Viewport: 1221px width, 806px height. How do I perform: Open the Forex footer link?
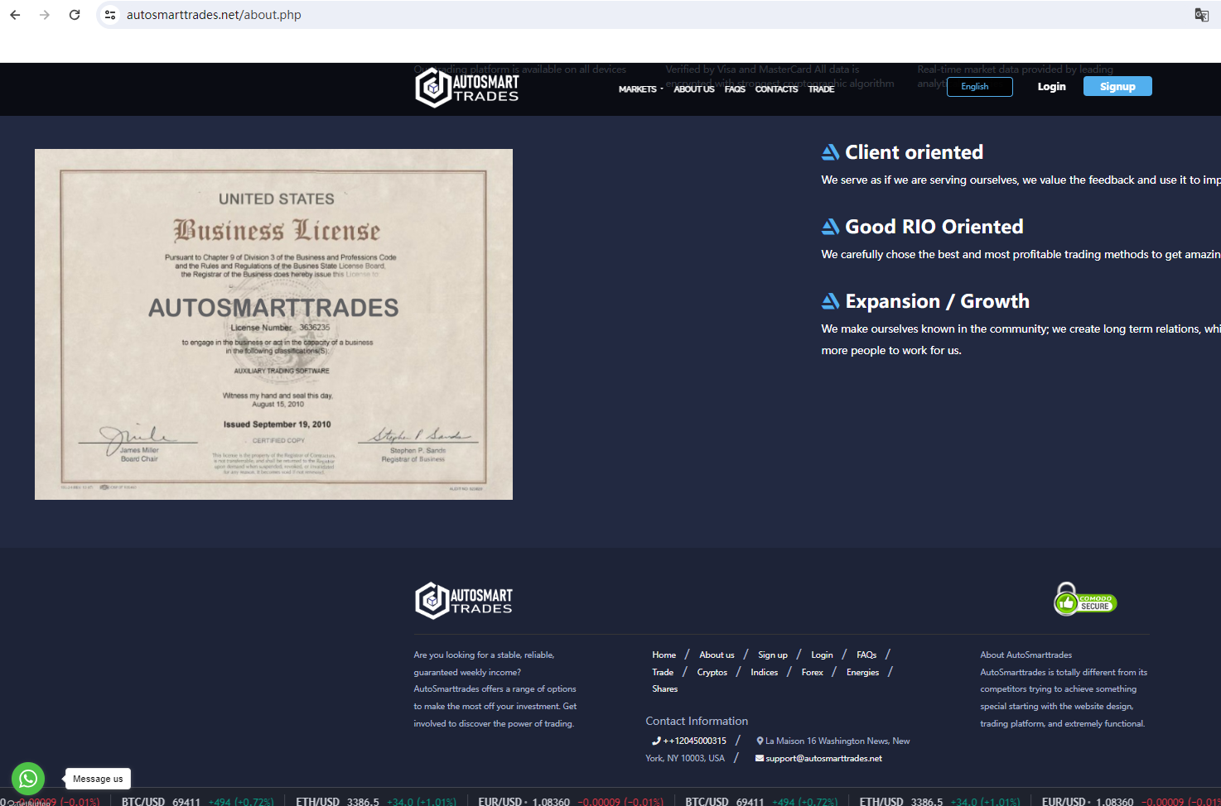tap(813, 672)
